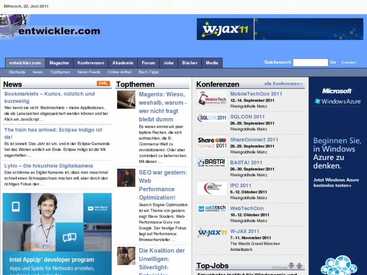Open News in the submenu
This screenshot has height=275, width=367.
(x=38, y=72)
